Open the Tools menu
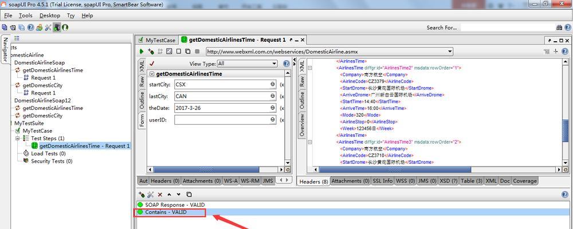The width and height of the screenshot is (573, 229). pos(26,15)
